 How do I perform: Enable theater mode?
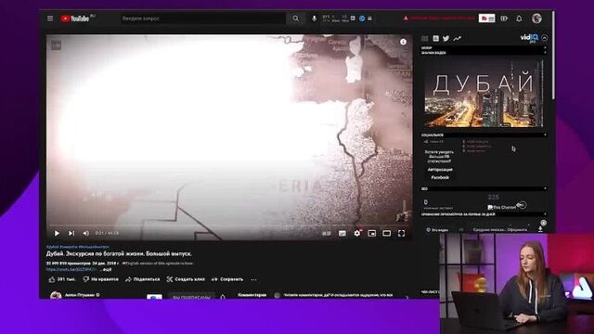click(386, 233)
